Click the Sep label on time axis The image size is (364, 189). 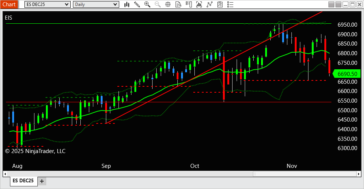[x=106, y=166]
